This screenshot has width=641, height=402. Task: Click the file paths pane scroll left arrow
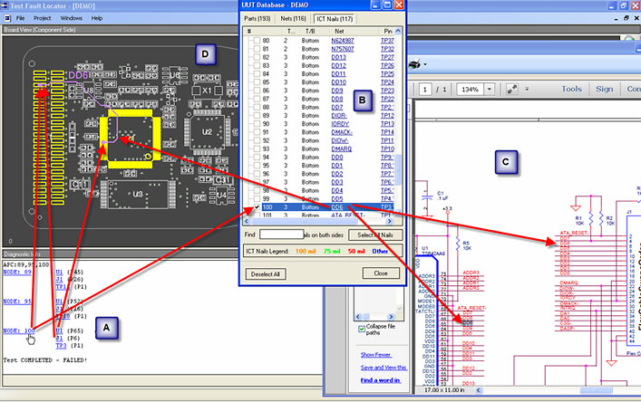(358, 316)
